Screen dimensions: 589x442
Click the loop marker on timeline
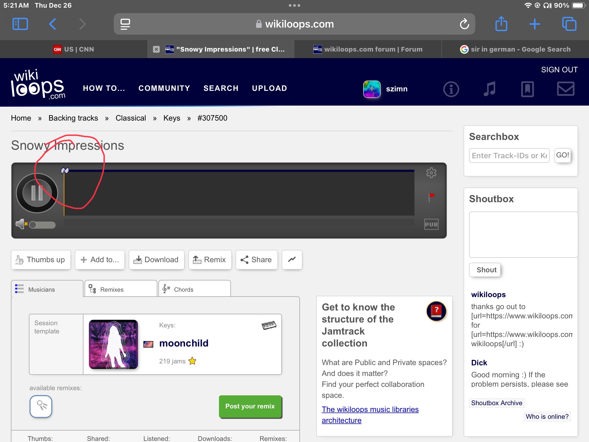tap(65, 171)
